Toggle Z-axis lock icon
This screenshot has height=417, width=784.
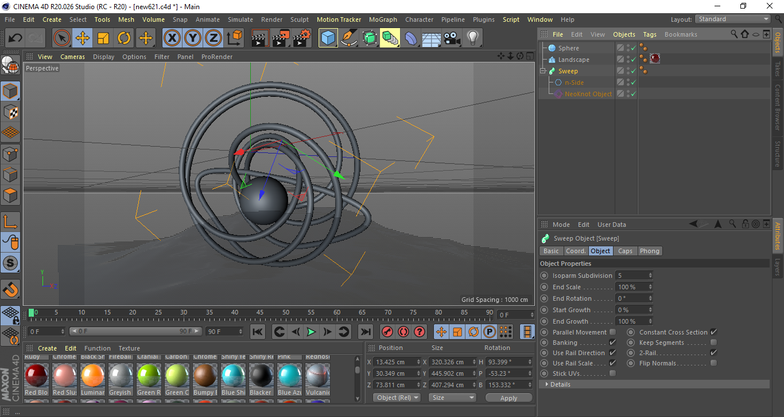[x=214, y=38]
